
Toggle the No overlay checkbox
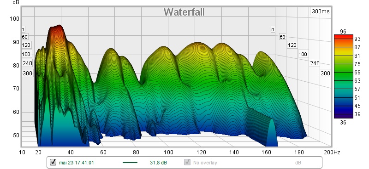tap(187, 162)
